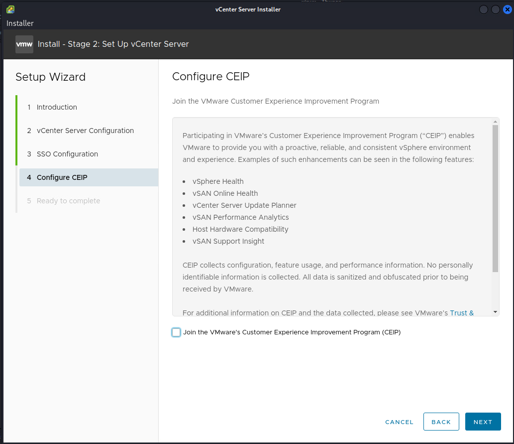Click the vmw logo in the header
The height and width of the screenshot is (444, 514).
click(24, 44)
